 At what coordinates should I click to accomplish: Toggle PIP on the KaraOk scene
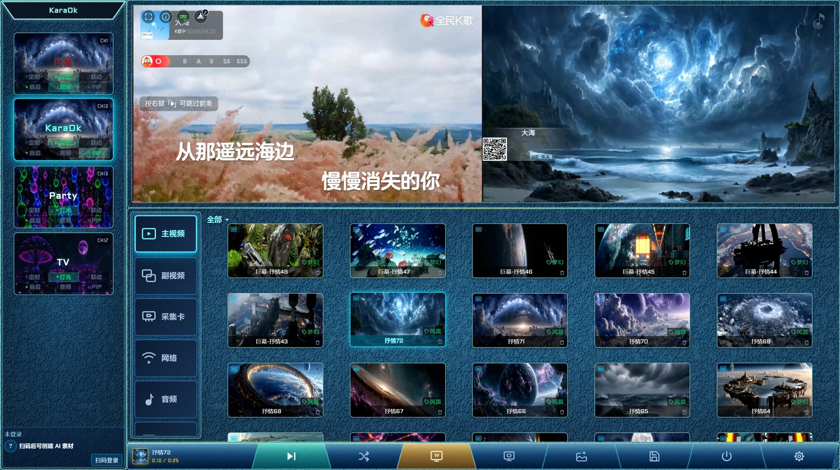(94, 153)
